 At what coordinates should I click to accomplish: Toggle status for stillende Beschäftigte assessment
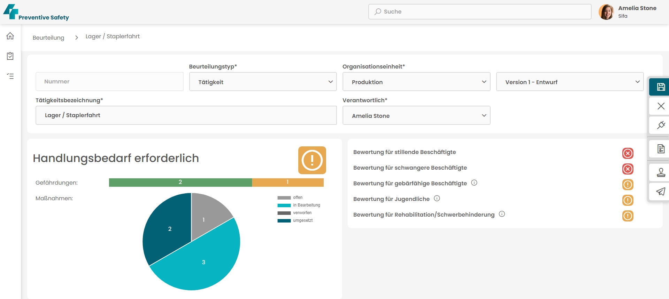628,153
